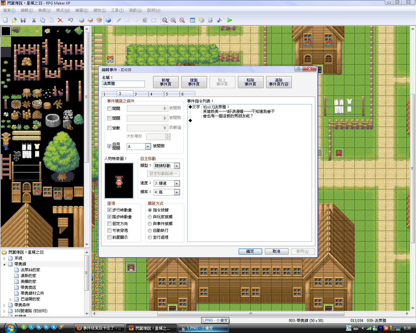The image size is (416, 333).
Task: Enable the first 開關 switch condition checkbox
Action: click(110, 108)
